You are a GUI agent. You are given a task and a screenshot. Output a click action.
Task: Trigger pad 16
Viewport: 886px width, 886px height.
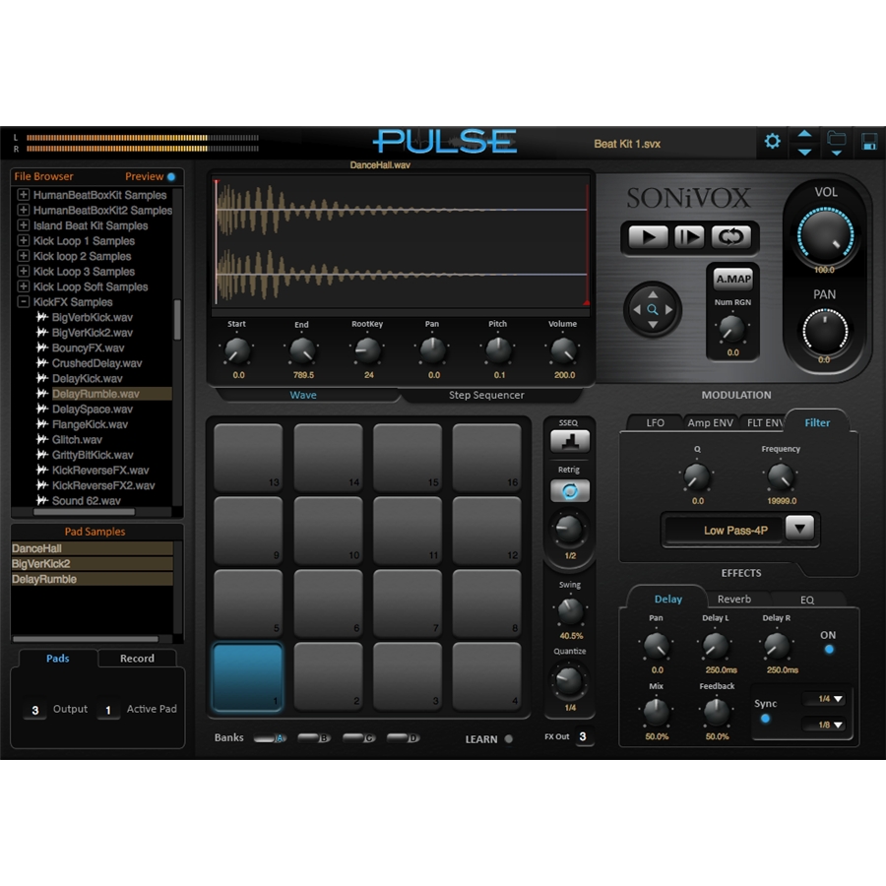(486, 457)
